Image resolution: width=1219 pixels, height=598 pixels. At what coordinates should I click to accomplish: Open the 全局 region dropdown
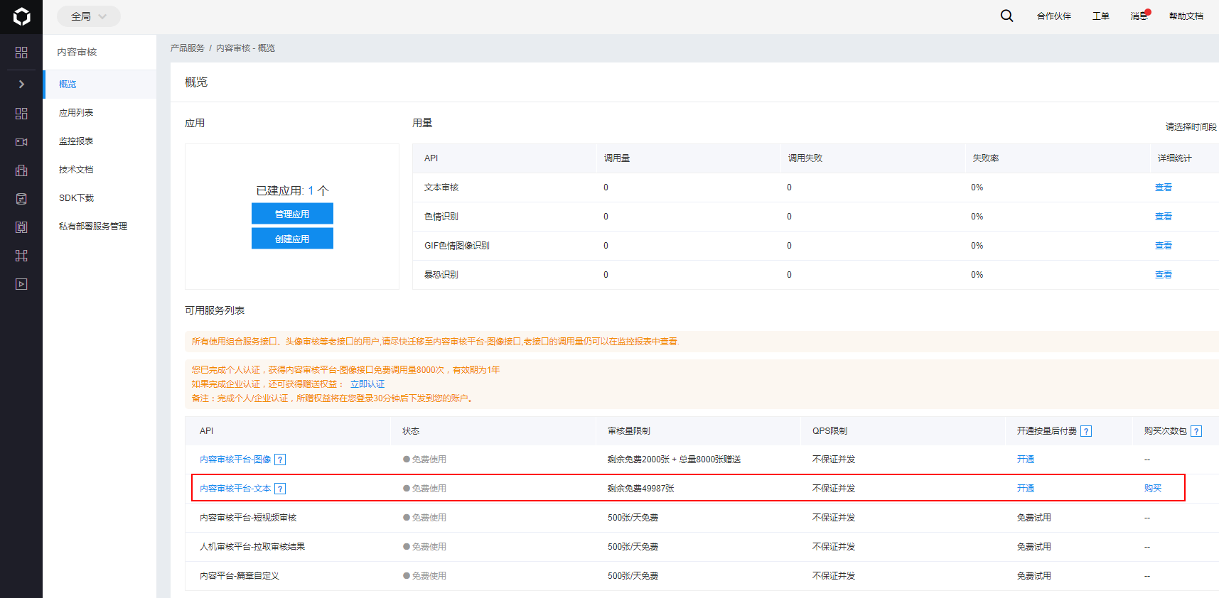point(88,16)
